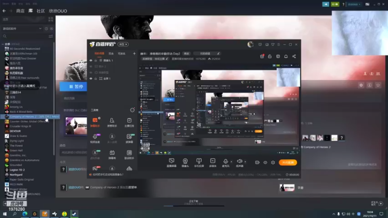Lock the 摄像头 1 source layer
388x218 pixels.
click(x=96, y=60)
